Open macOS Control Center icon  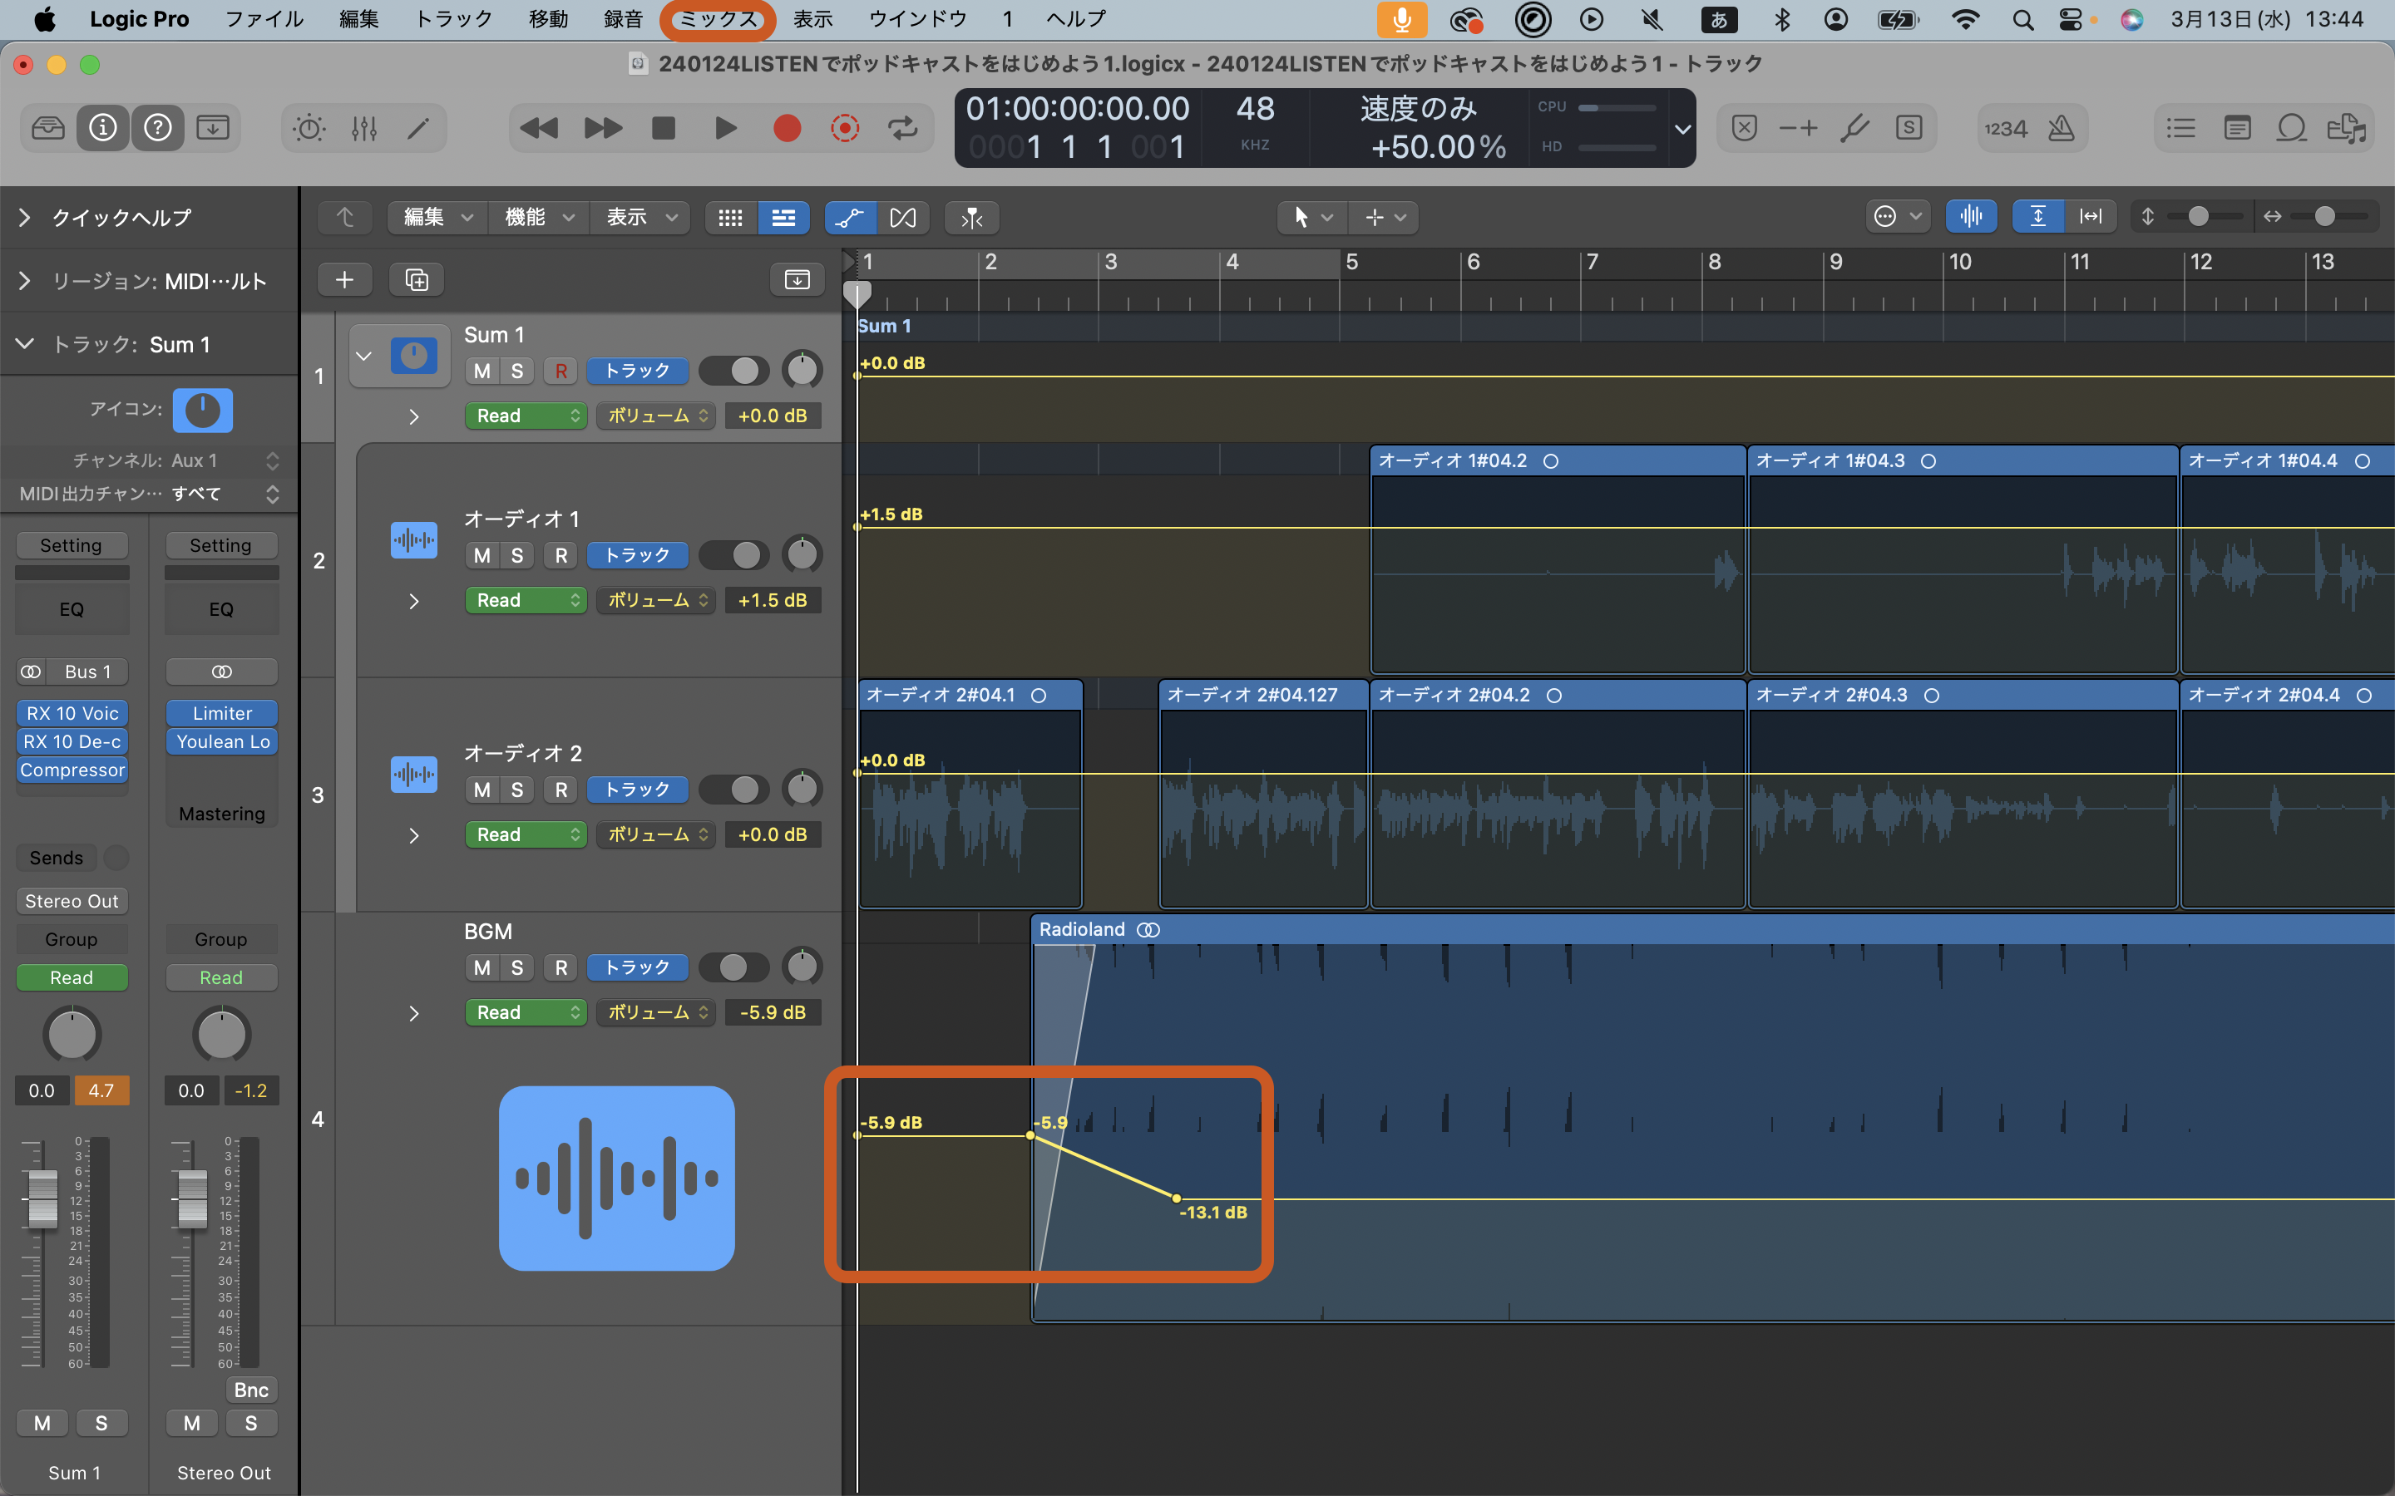2071,19
